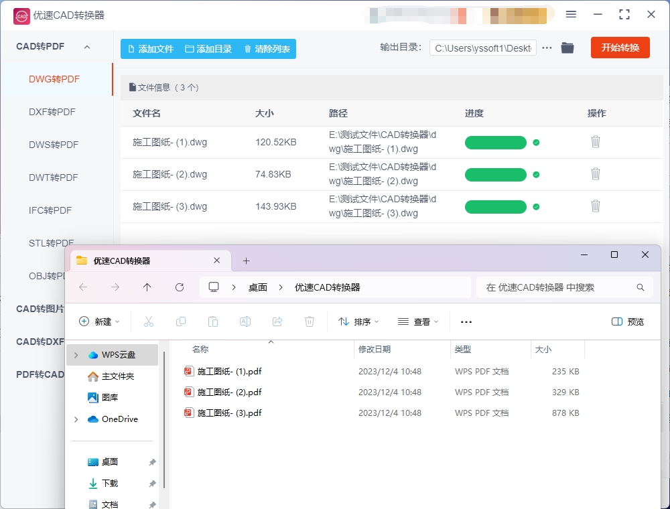The image size is (670, 509).
Task: Sort by the 大小 column header in Explorer
Action: click(543, 350)
